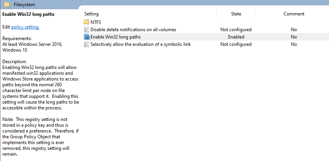Viewport: 329px width, 161px height.
Task: Sort by the Comment column header
Action: pos(294,14)
